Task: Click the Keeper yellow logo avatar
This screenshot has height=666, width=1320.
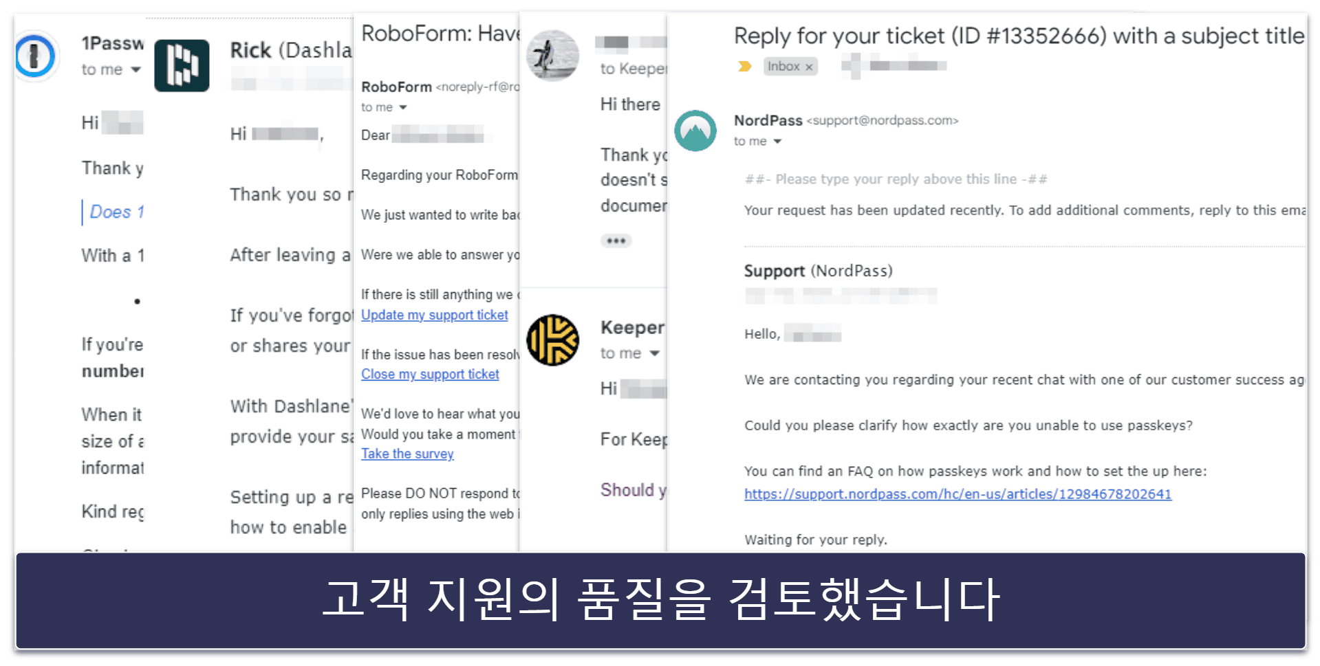Action: point(552,340)
